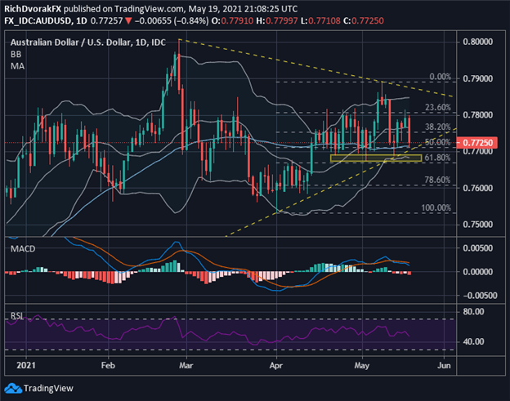Screen dimensions: 510x401
Task: Select the 'Australian Dollar / U.S. Dollar, 1D, IDC' title
Action: (88, 42)
